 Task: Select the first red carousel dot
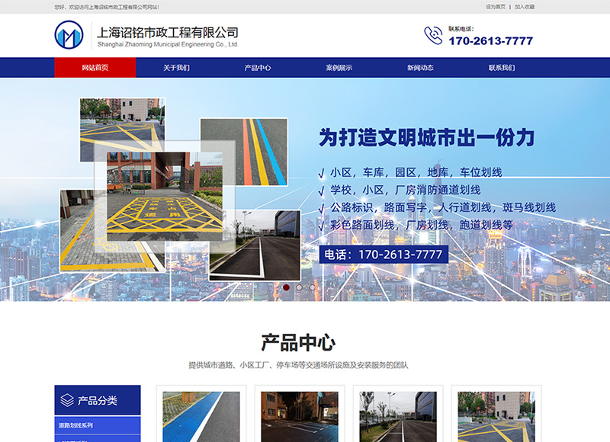click(286, 287)
